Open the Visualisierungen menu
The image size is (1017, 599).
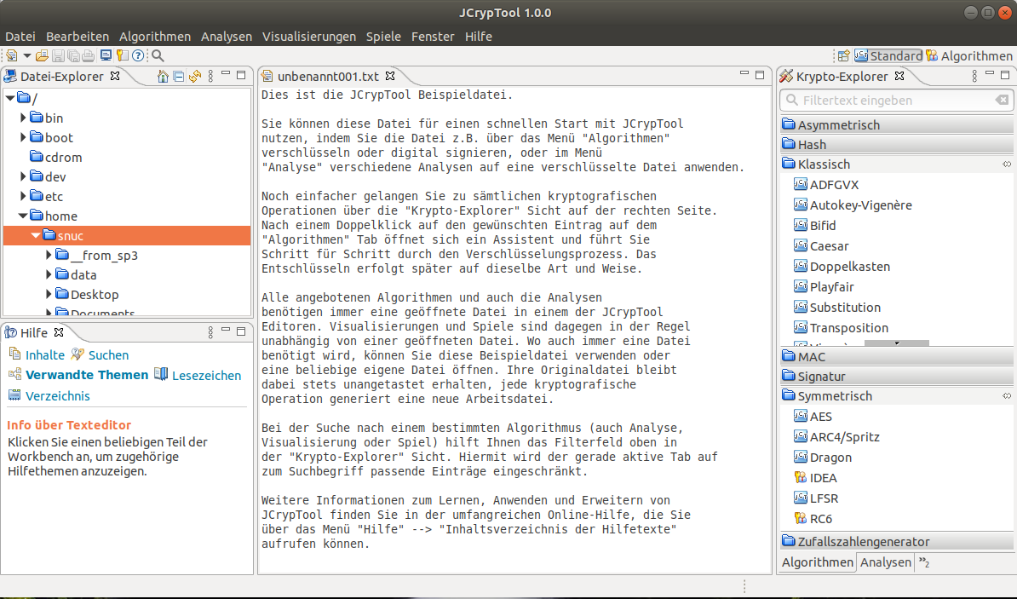[x=308, y=37]
